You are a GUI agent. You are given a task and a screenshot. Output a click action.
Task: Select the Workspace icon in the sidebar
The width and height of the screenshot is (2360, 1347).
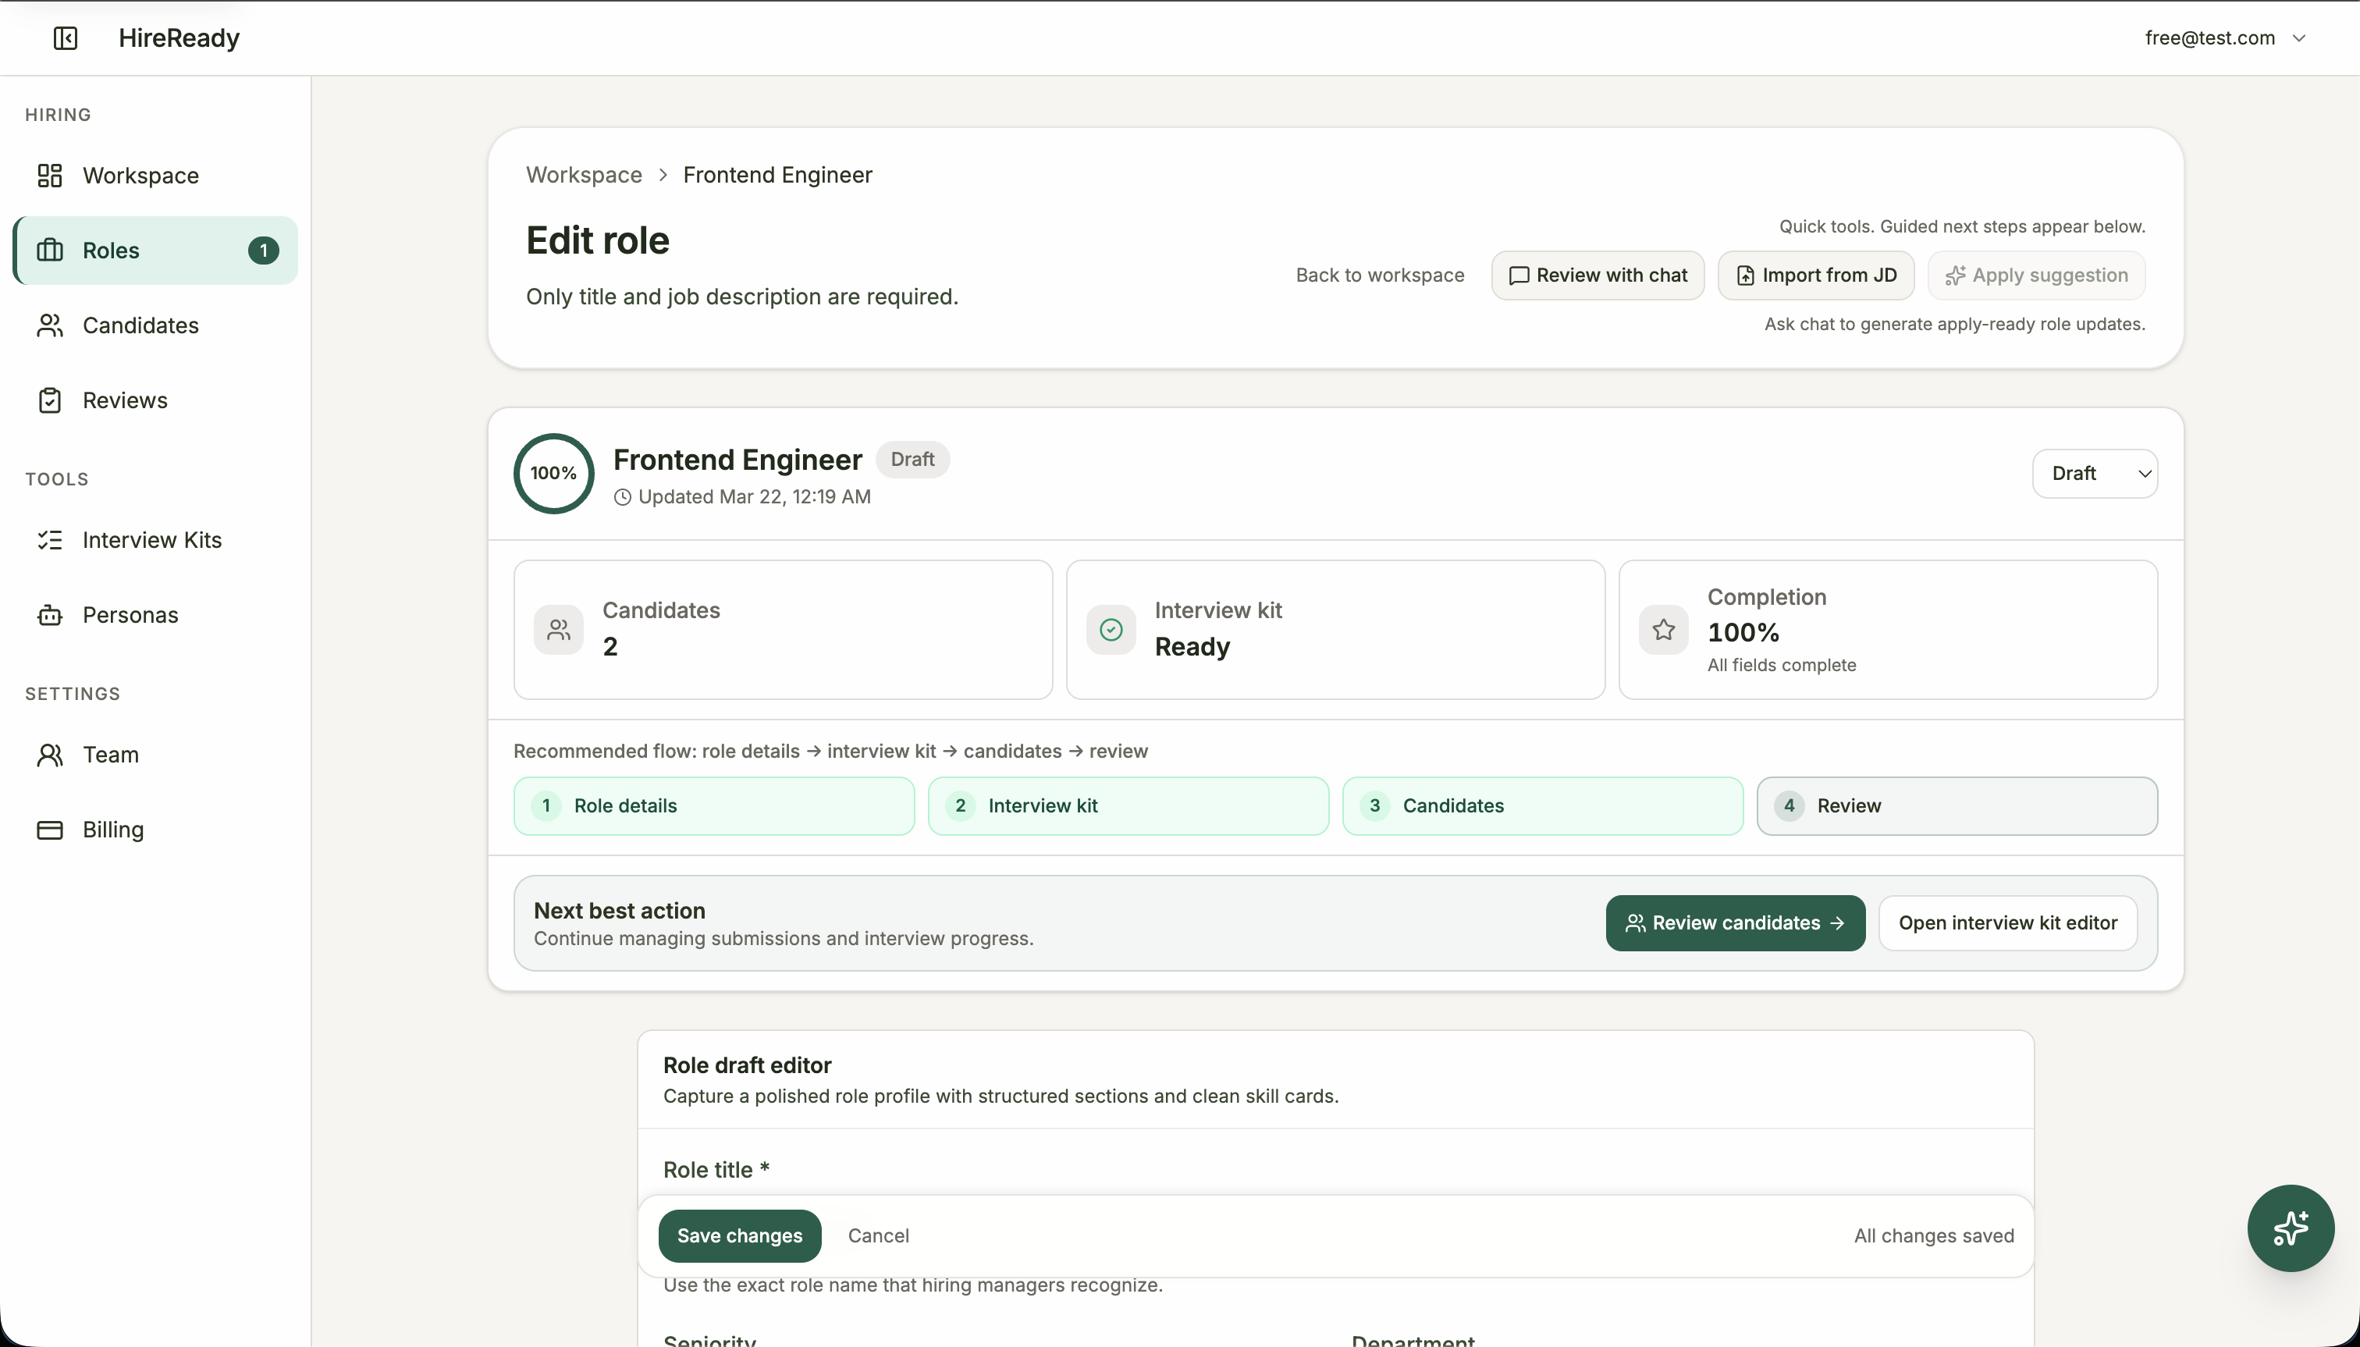51,175
